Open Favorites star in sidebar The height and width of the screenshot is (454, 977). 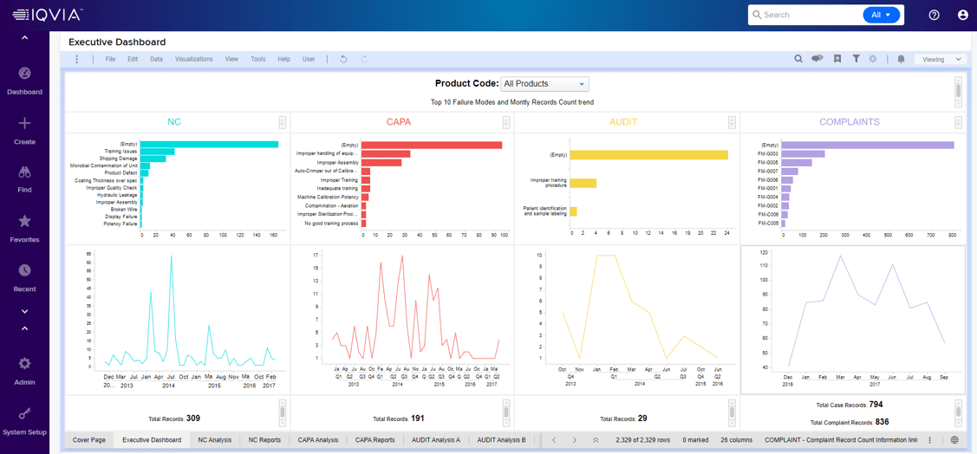tap(24, 221)
